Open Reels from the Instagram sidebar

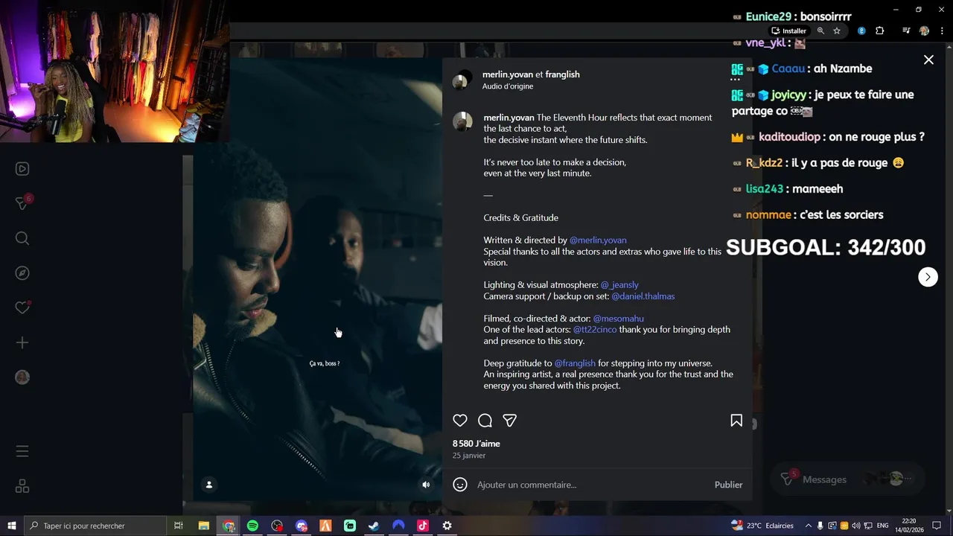(22, 169)
